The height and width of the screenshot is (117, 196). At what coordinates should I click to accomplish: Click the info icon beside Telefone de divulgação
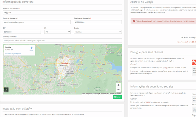(x=91, y=18)
